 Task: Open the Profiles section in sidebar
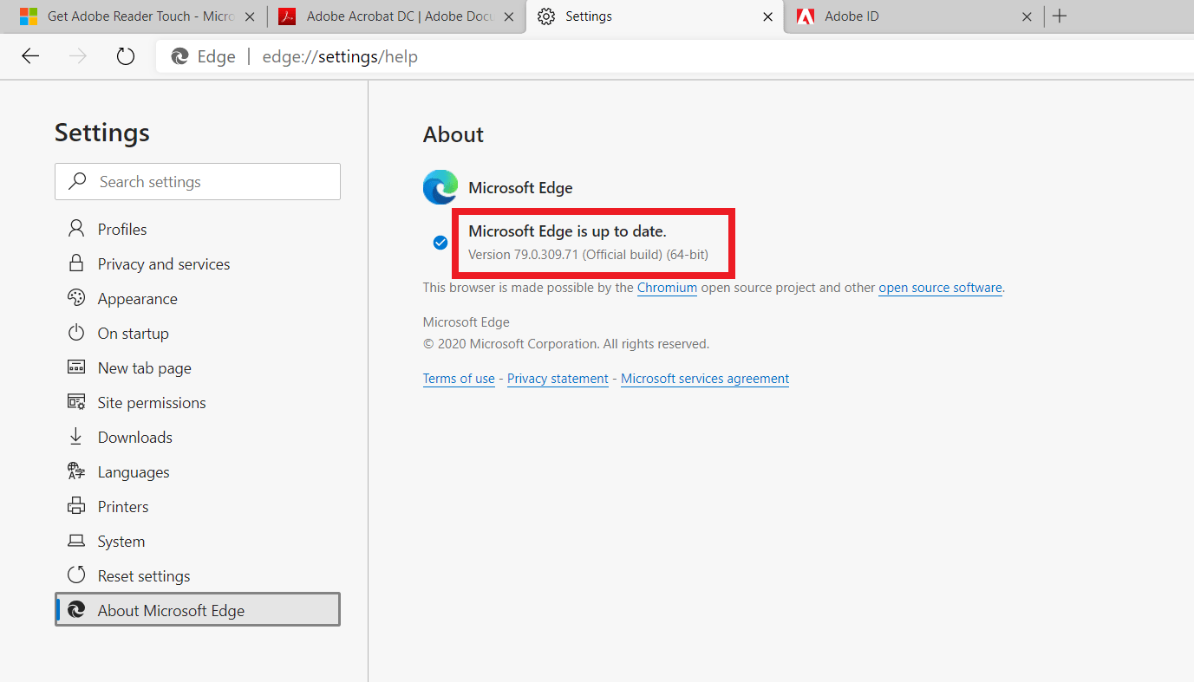click(77, 228)
